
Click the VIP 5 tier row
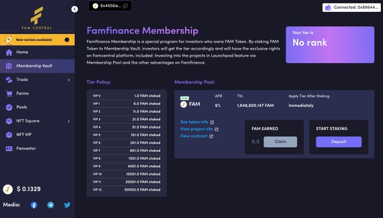[x=127, y=135]
